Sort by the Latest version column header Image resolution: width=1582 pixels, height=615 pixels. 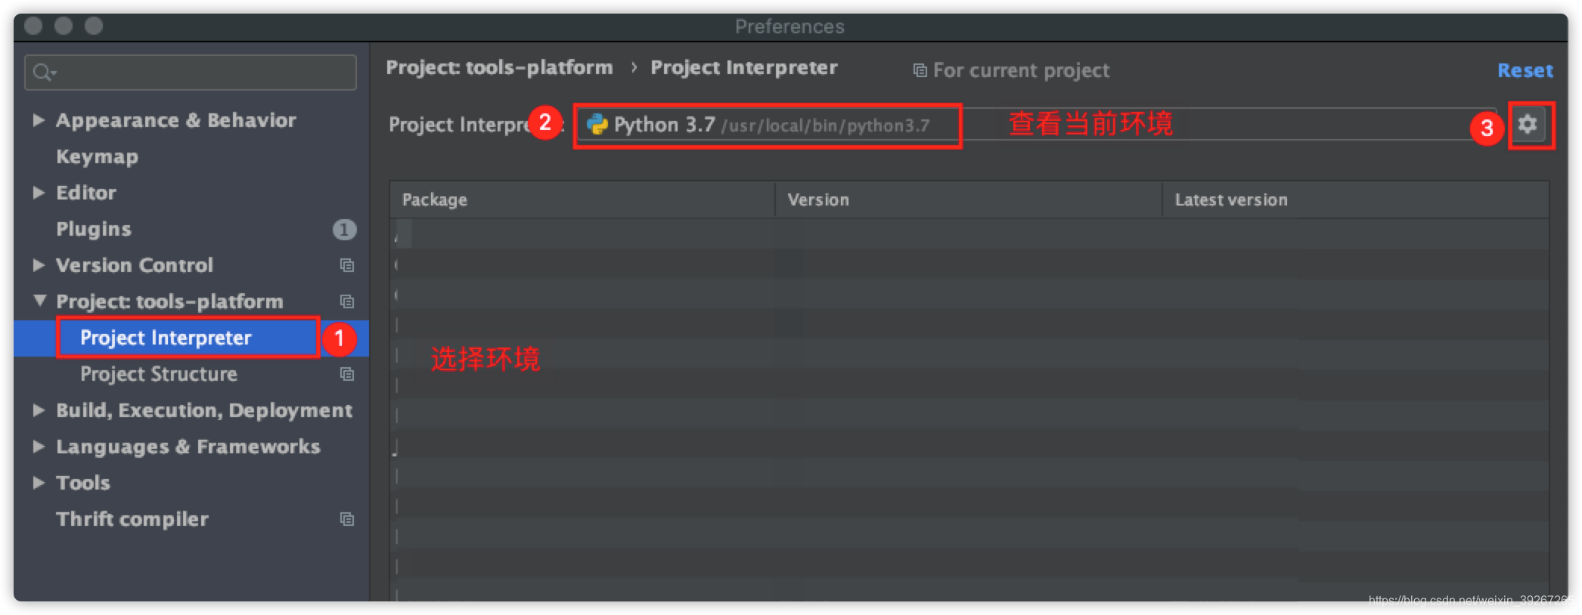click(x=1355, y=199)
